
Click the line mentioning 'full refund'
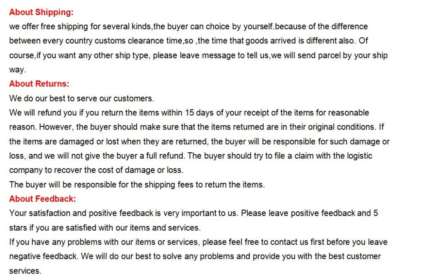pos(190,156)
